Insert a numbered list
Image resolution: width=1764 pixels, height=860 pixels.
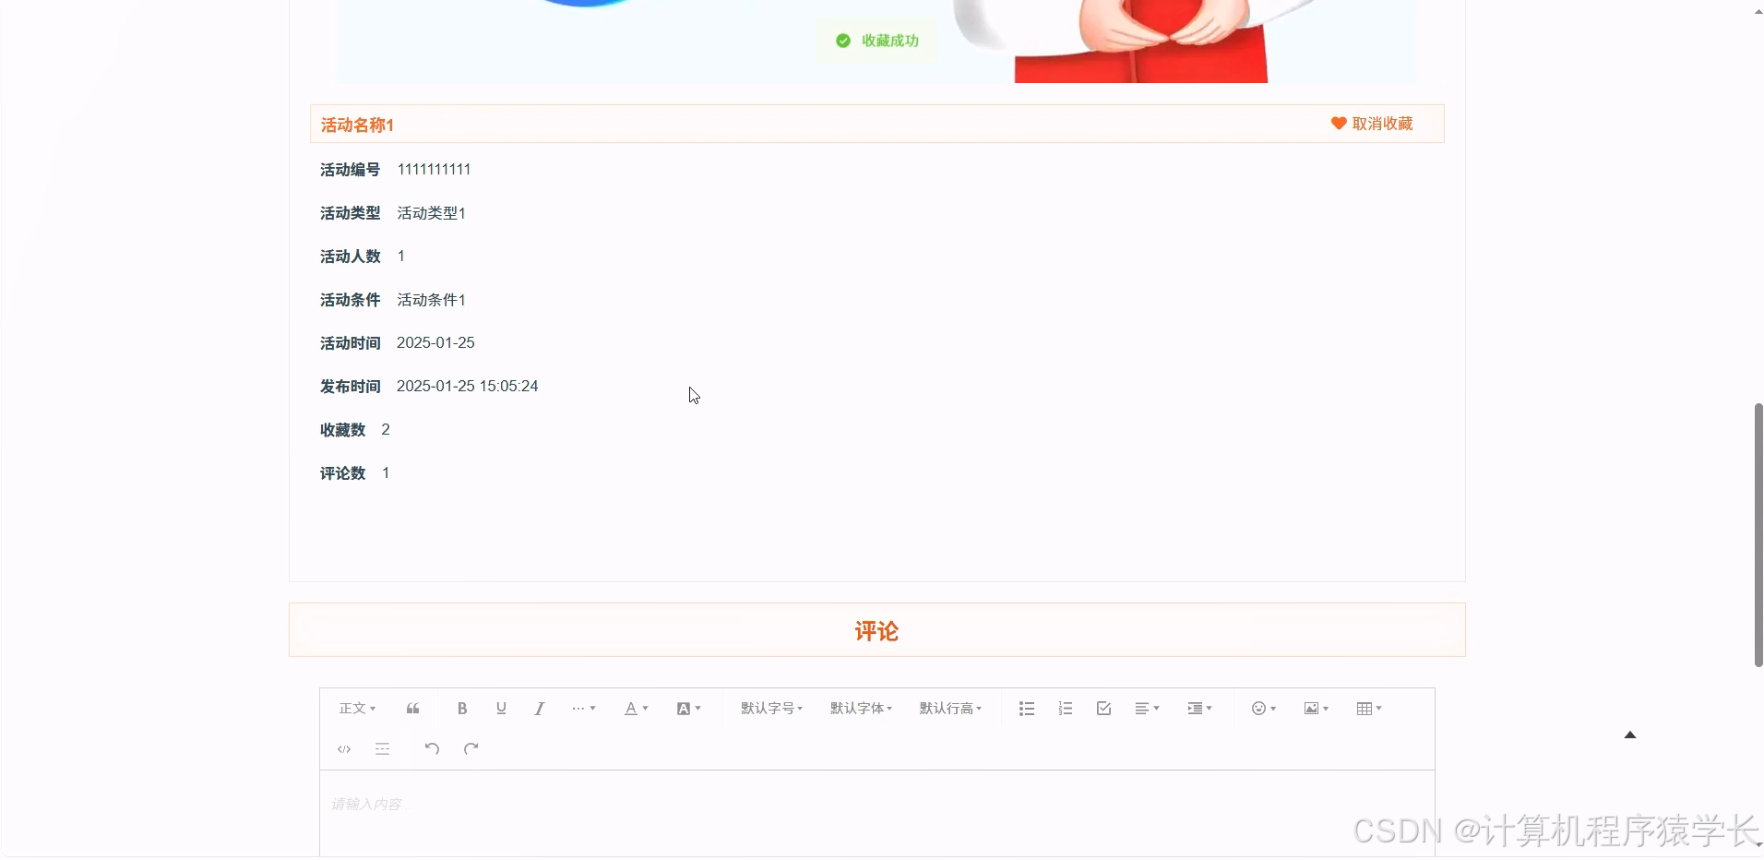(x=1065, y=708)
